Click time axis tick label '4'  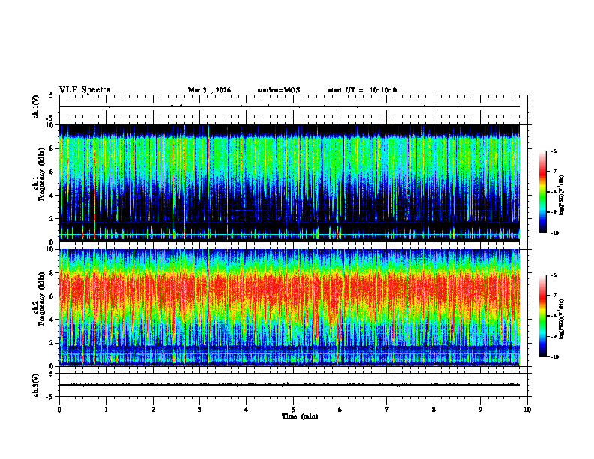coord(247,409)
